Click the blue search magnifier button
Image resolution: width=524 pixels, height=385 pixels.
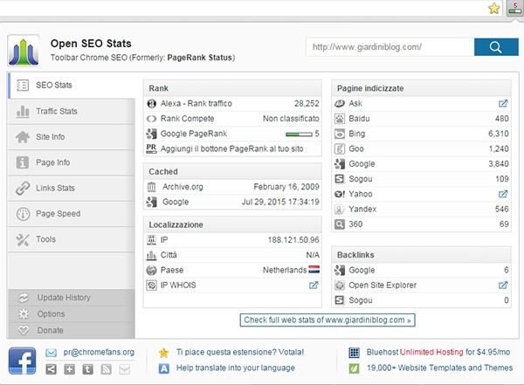point(496,47)
